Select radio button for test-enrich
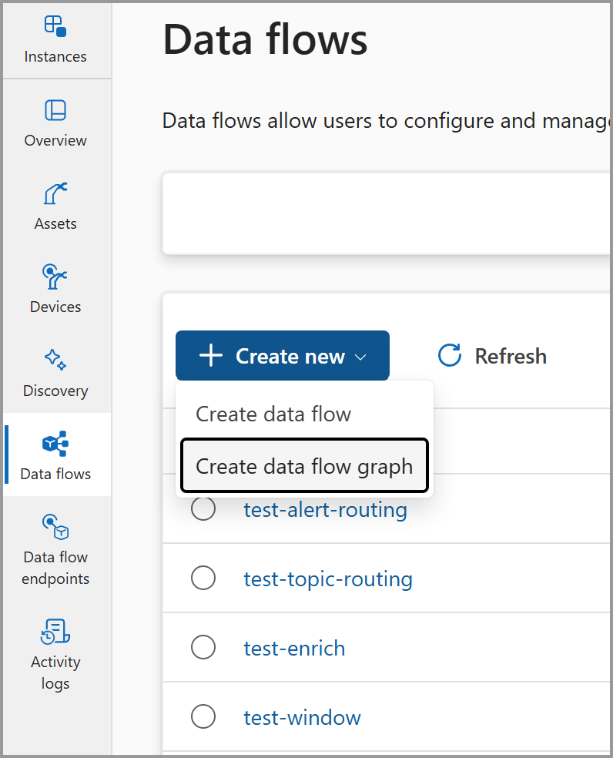The height and width of the screenshot is (758, 613). click(203, 647)
